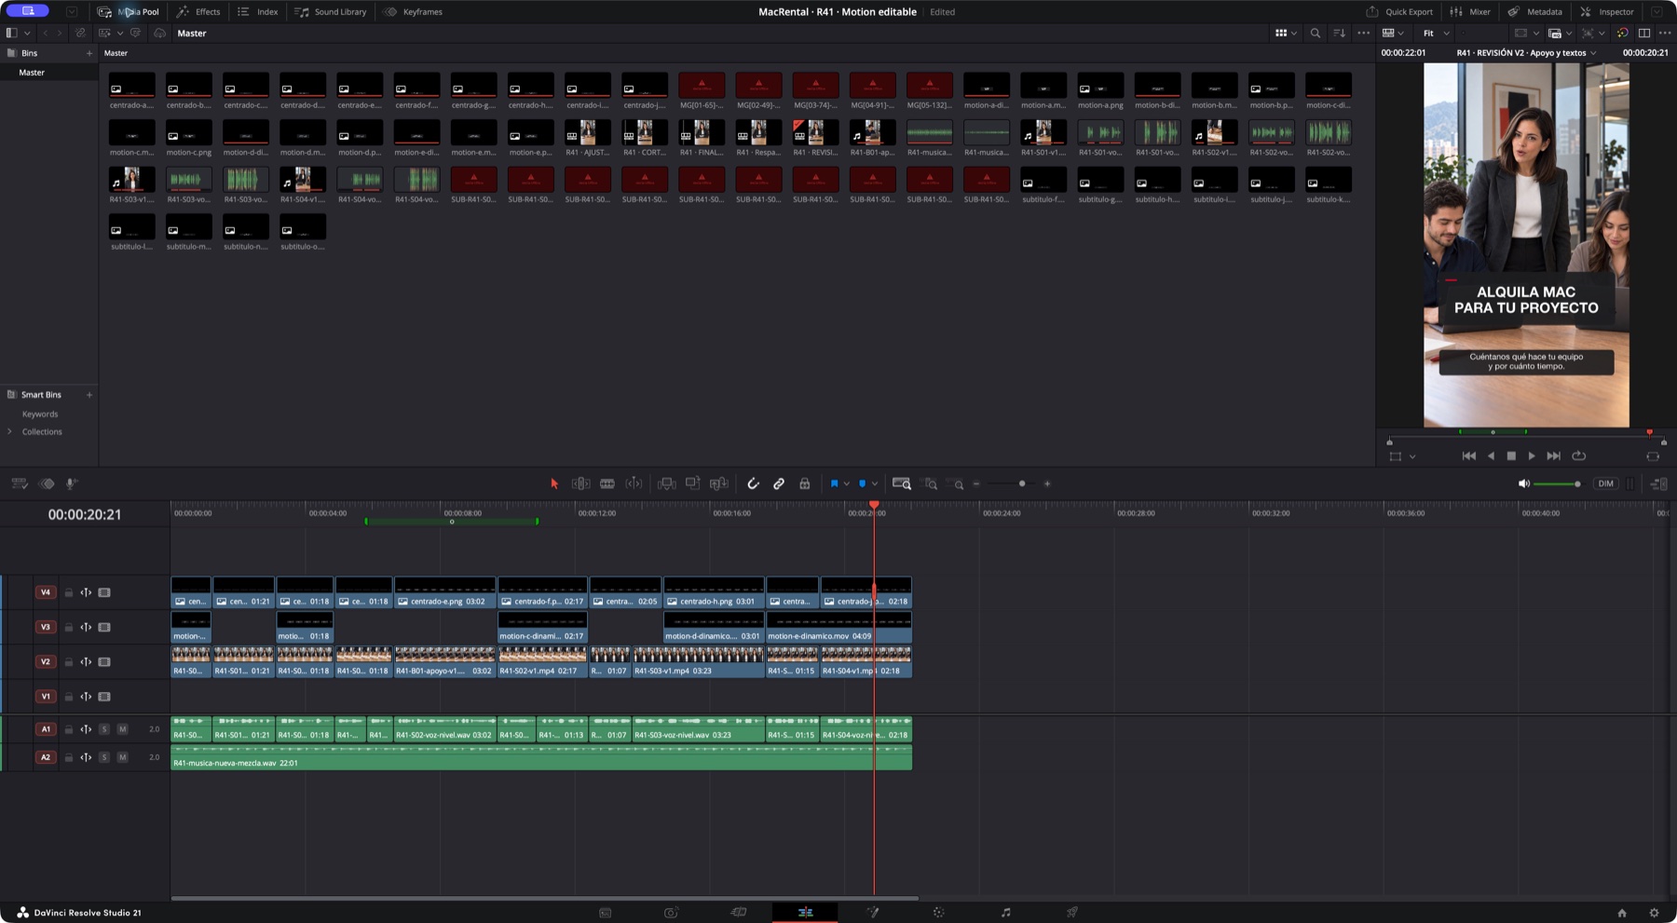The width and height of the screenshot is (1677, 923).
Task: Open the Inspector panel
Action: pos(1607,12)
